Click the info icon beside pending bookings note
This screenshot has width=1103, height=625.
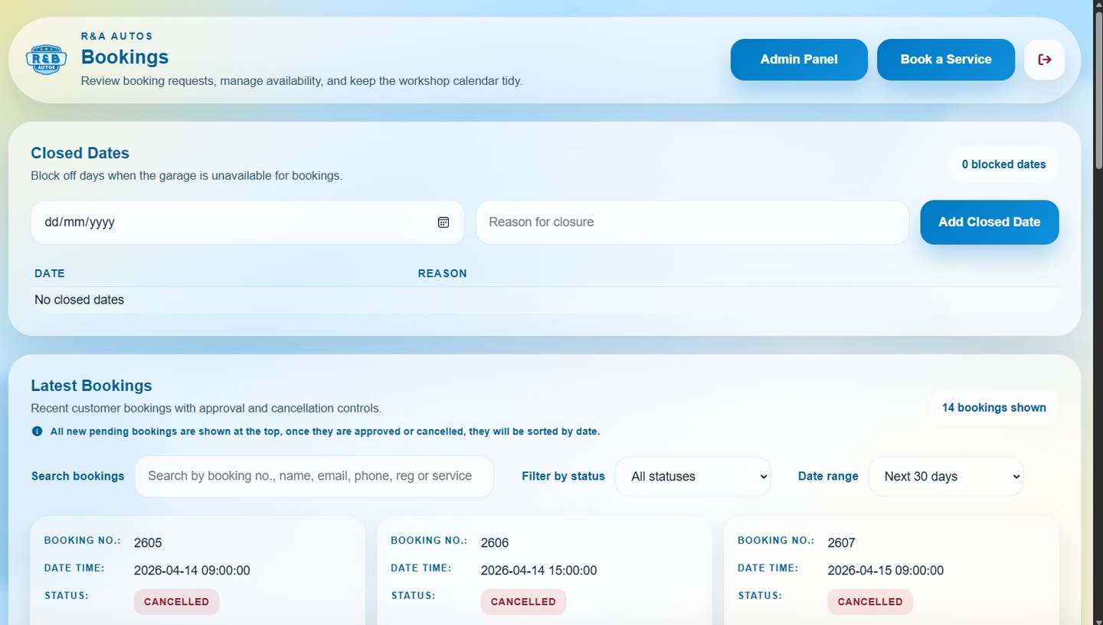click(37, 431)
